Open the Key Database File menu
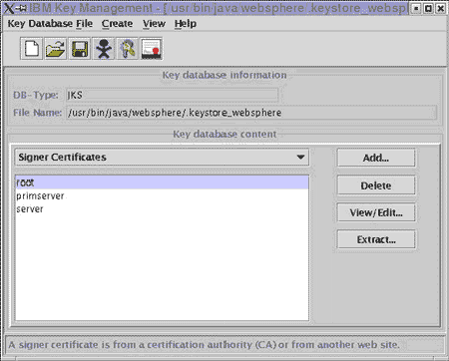This screenshot has height=361, width=449. point(50,24)
